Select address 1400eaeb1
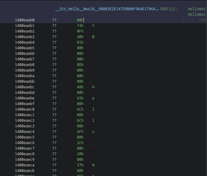This screenshot has height=176, width=207. pos(25,26)
